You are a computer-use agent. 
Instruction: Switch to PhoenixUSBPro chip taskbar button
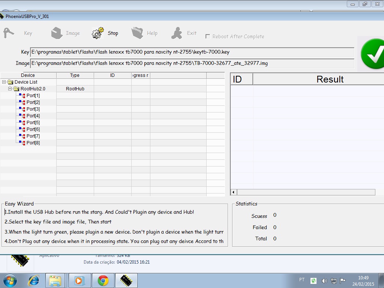coord(126,280)
